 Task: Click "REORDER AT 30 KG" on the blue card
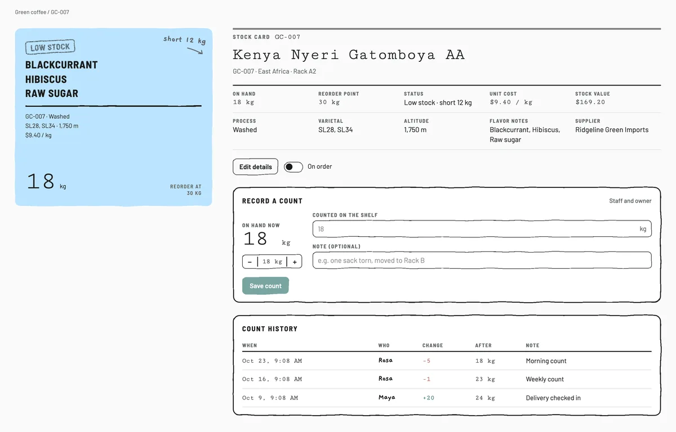click(186, 190)
